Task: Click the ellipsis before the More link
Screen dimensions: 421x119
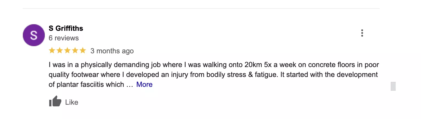Action: (x=130, y=85)
